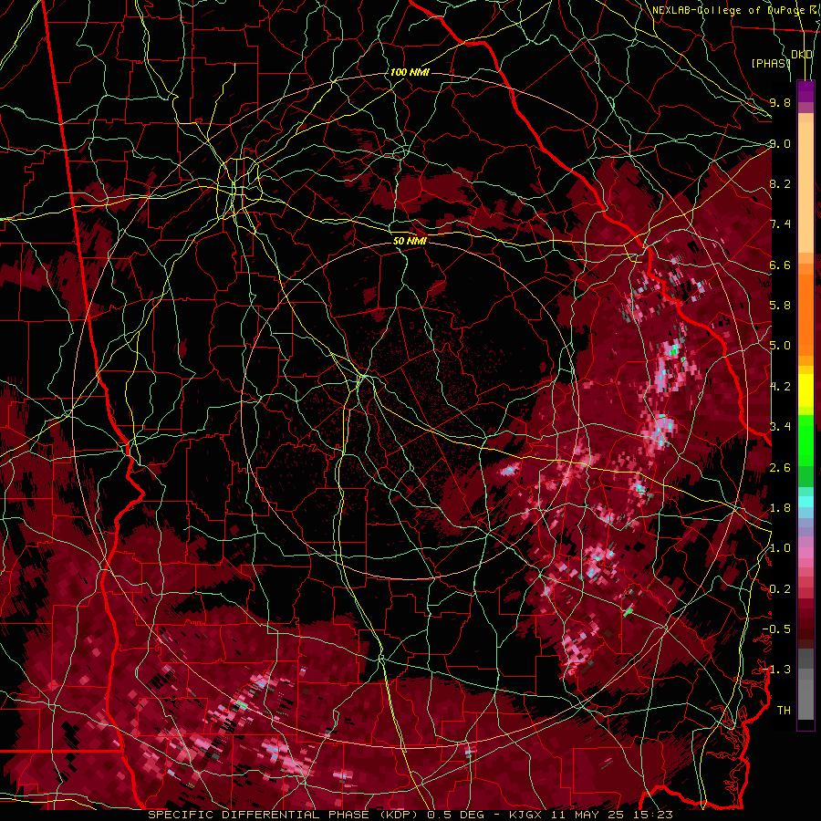Viewport: 821px width, 821px height.
Task: Click the 2.6 legend scale value
Action: [x=780, y=468]
